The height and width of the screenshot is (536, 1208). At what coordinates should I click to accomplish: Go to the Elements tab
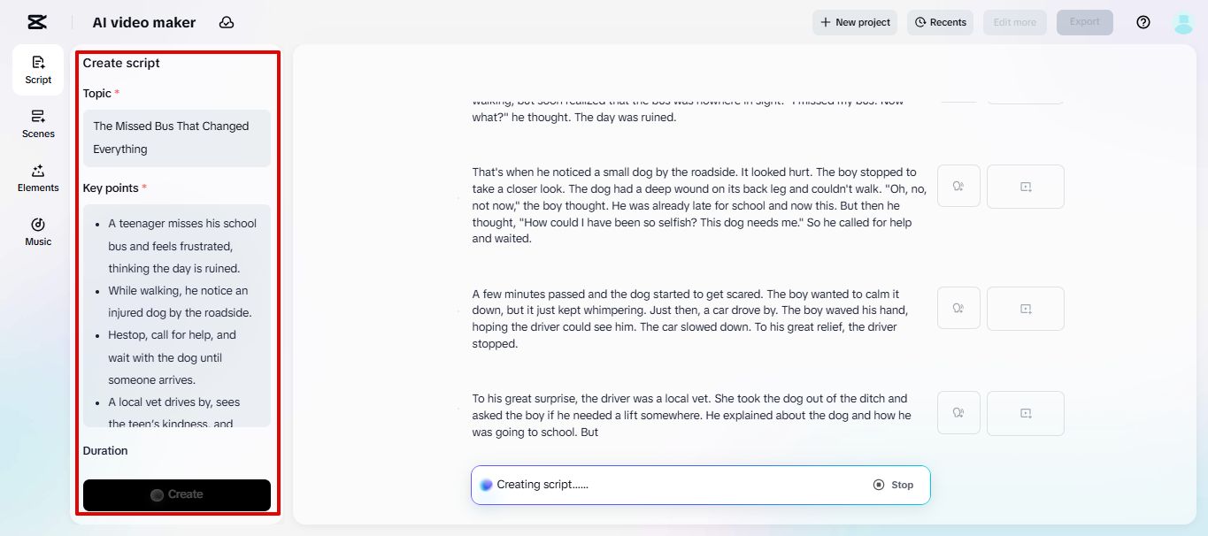tap(38, 178)
